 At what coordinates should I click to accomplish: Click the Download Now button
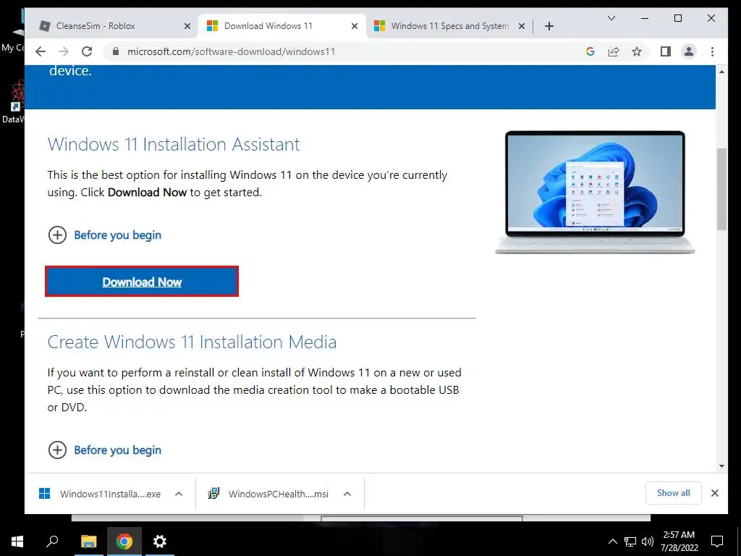coord(142,282)
